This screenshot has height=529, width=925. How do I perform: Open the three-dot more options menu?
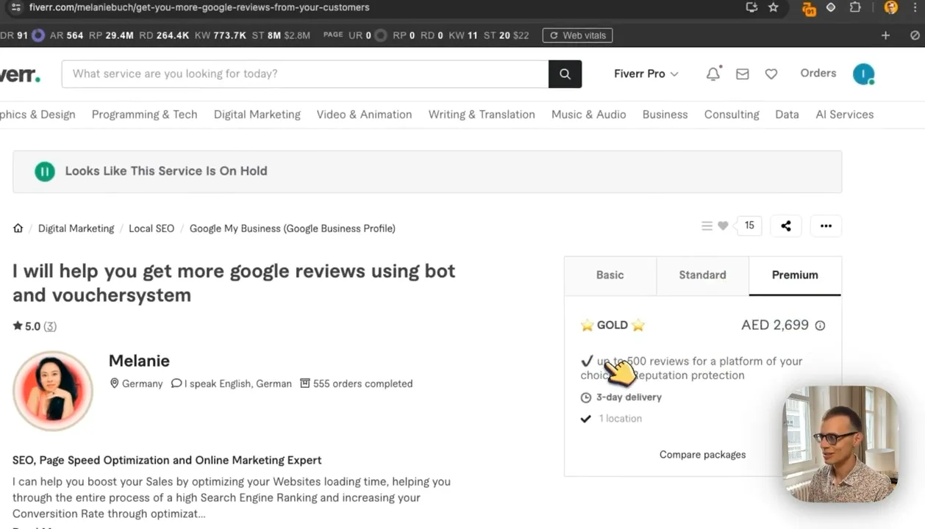click(826, 226)
